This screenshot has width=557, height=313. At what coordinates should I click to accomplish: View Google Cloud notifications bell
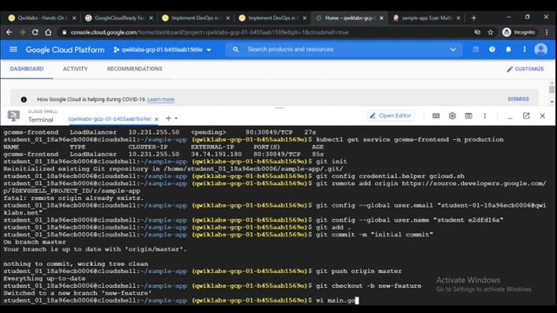click(508, 50)
